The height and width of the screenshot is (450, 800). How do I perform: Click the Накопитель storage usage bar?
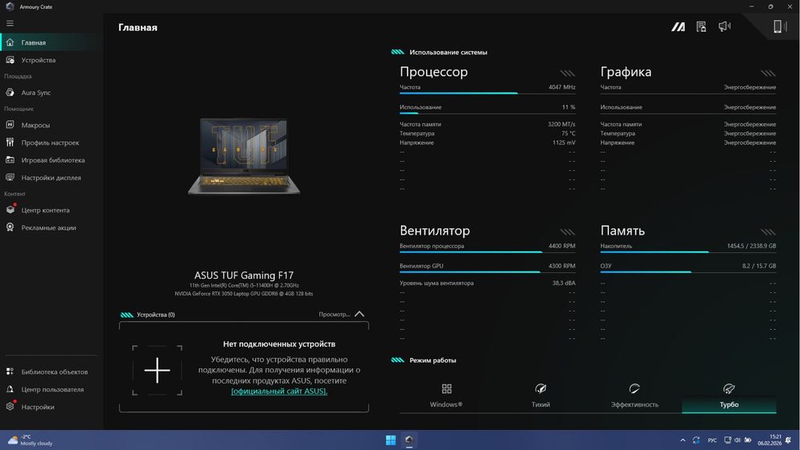[688, 251]
